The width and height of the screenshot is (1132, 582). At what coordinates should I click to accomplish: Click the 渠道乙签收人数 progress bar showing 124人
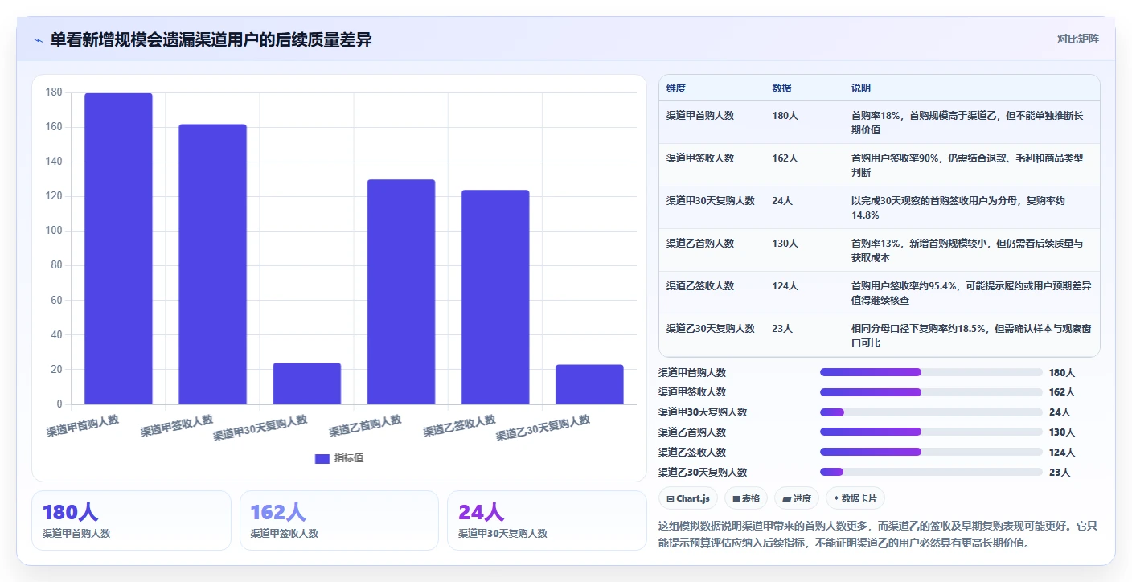[931, 452]
